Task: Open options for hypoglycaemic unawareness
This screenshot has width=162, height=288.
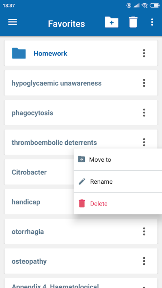Action: (144, 83)
